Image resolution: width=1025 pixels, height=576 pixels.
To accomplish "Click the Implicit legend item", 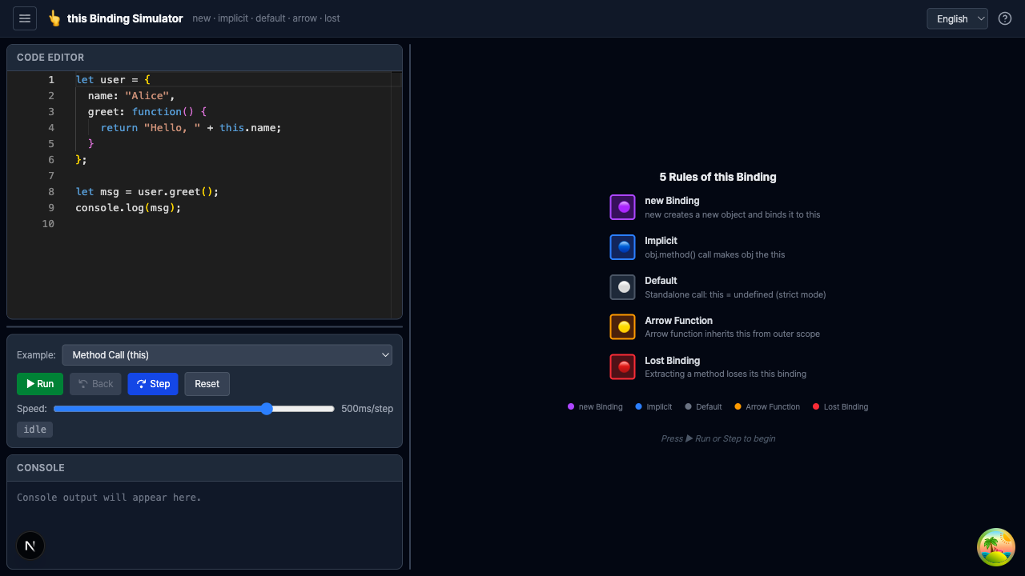I will 653,407.
